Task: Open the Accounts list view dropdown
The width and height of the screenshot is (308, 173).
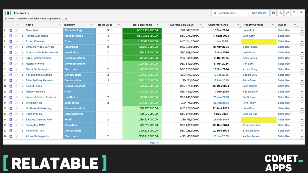Action: click(x=28, y=13)
